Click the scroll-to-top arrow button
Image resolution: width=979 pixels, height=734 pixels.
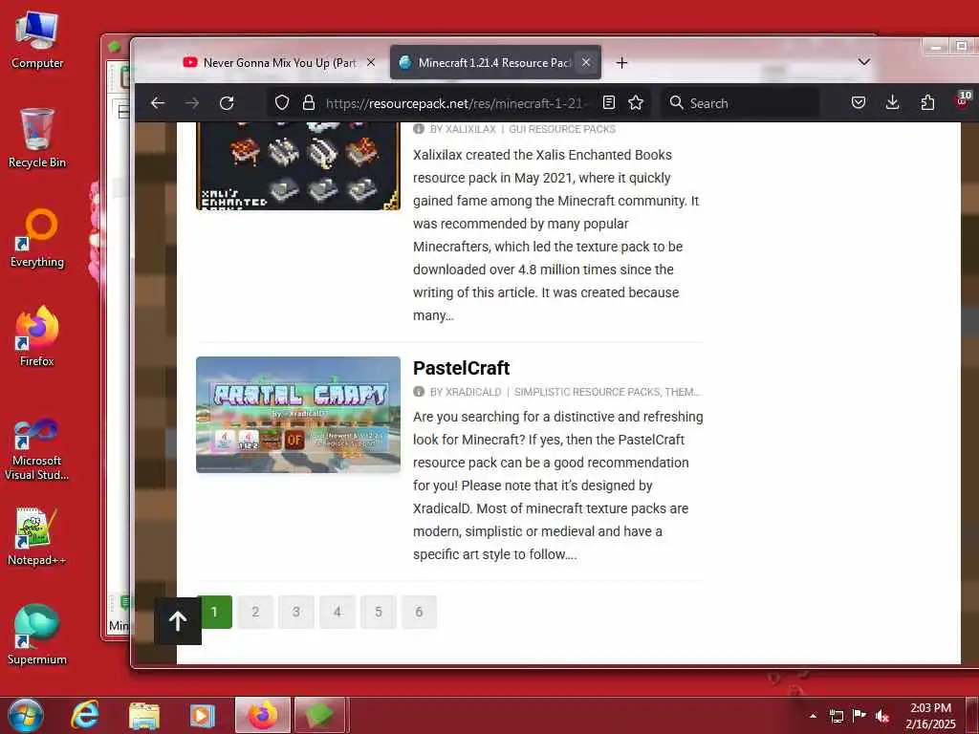pyautogui.click(x=178, y=620)
